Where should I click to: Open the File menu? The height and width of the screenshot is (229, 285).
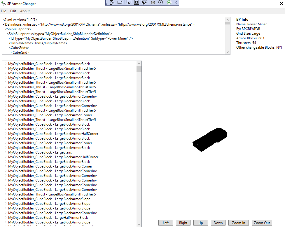[x=4, y=11]
